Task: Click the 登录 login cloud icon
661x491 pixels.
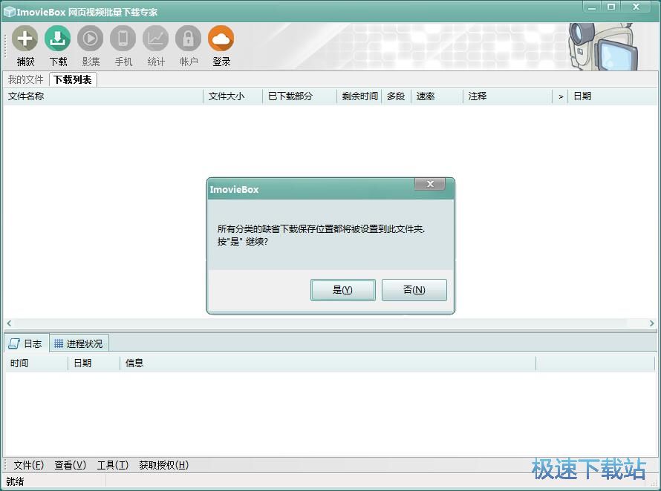Action: tap(221, 39)
